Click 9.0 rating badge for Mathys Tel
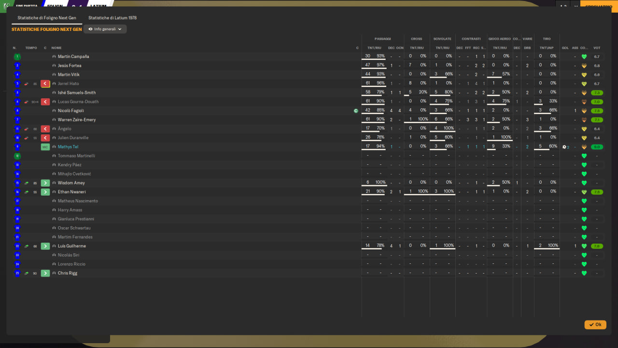Screen dimensions: 618x348 (597, 147)
